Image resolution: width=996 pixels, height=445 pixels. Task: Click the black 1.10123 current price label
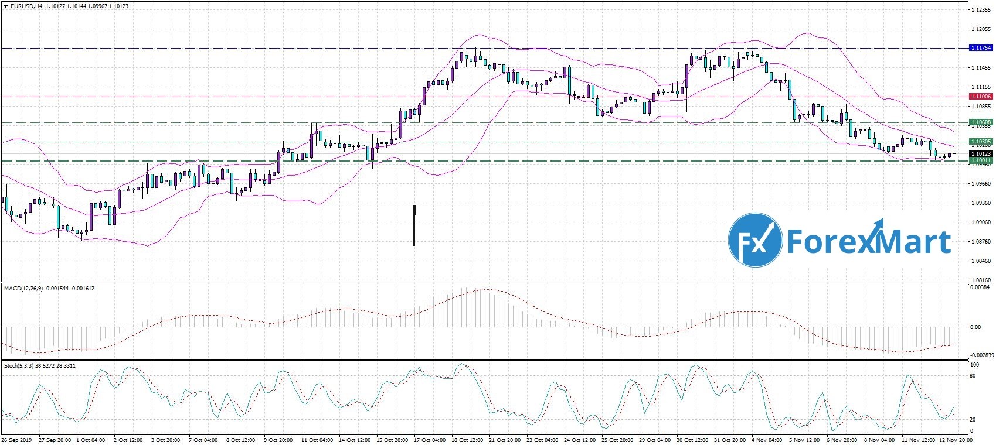[x=981, y=154]
